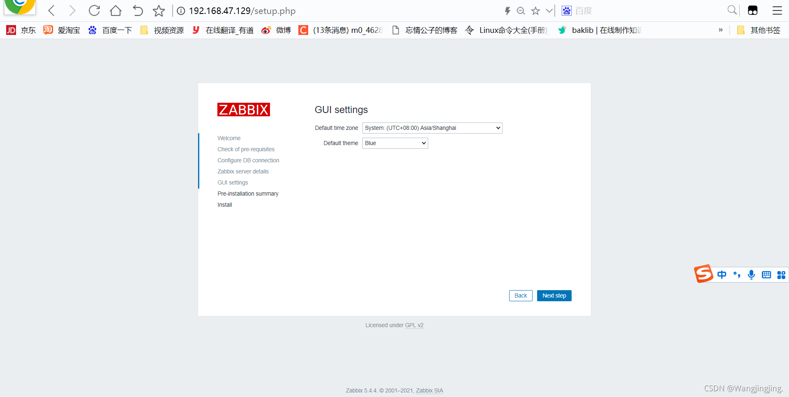Click the Back button

[521, 295]
